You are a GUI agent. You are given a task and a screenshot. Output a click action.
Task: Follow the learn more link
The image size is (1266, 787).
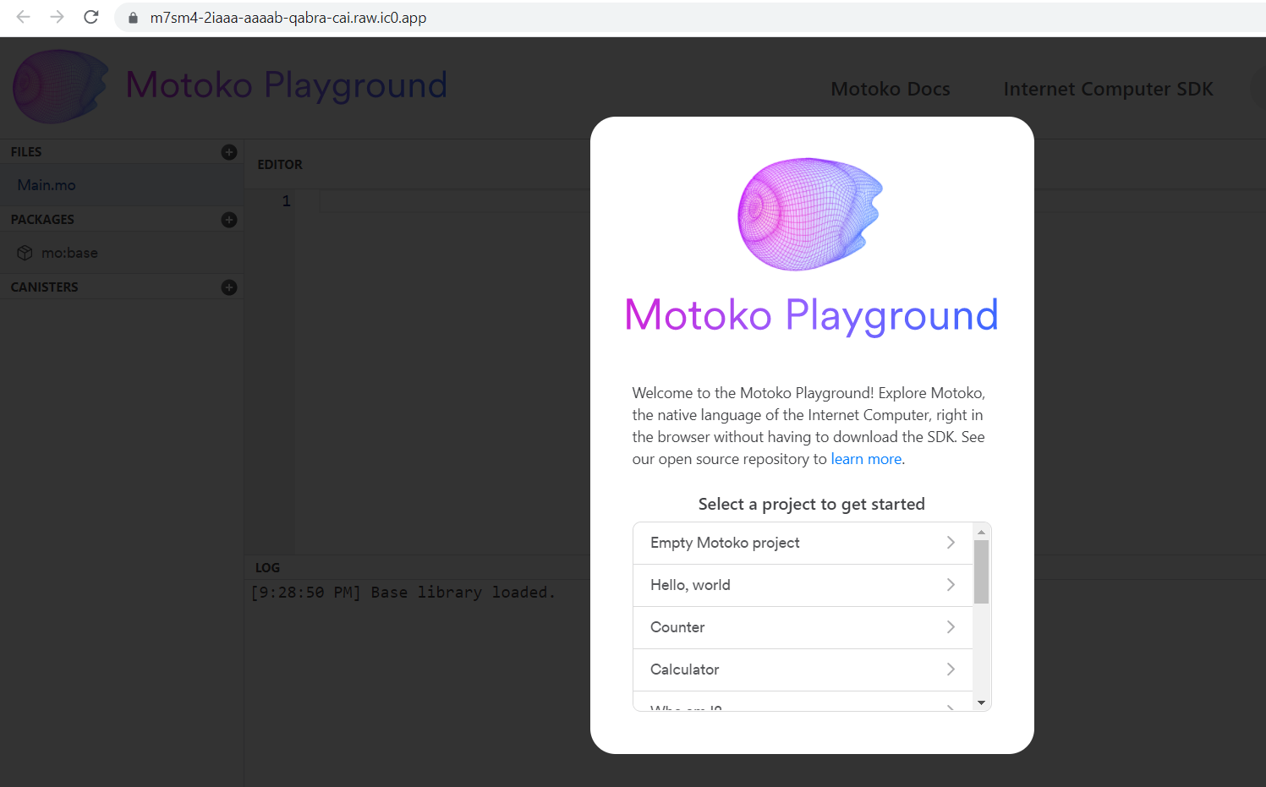[x=866, y=459]
